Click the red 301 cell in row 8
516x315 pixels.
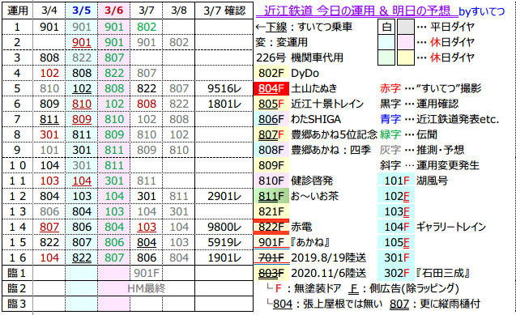click(x=49, y=134)
